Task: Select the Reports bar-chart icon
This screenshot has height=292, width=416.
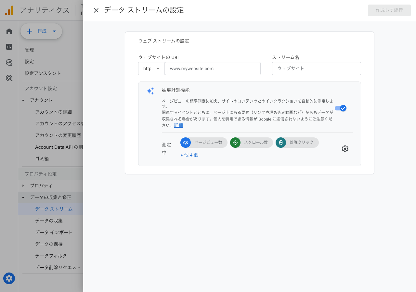Action: [x=9, y=47]
